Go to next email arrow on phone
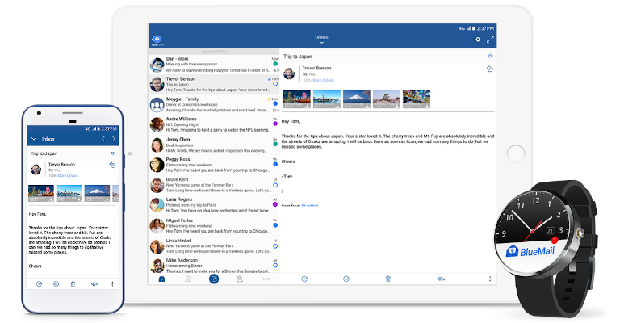 coord(114,139)
